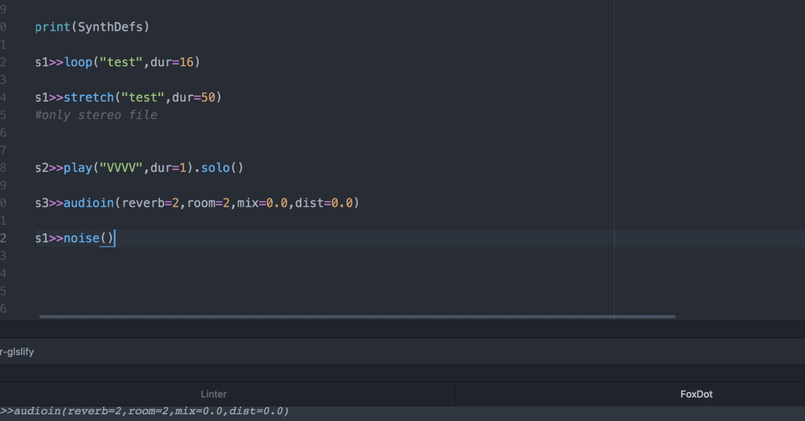Click the loop("test") function call
Viewport: 805px width, 421px height.
pos(78,62)
